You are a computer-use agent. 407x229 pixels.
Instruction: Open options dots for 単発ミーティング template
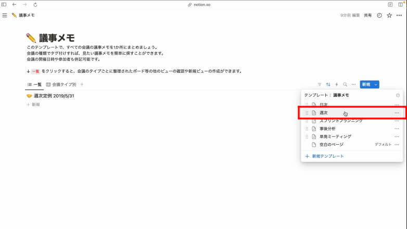coord(397,136)
